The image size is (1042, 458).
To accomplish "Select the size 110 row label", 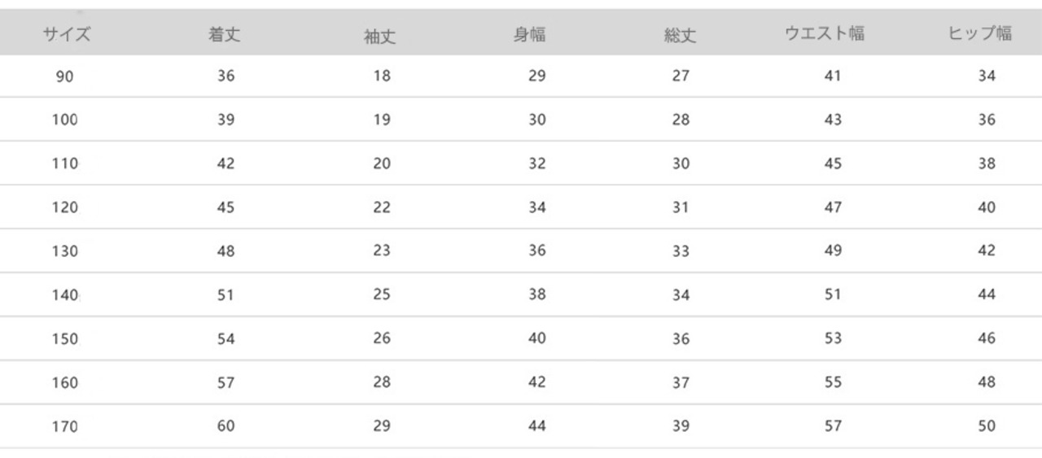I will (65, 164).
